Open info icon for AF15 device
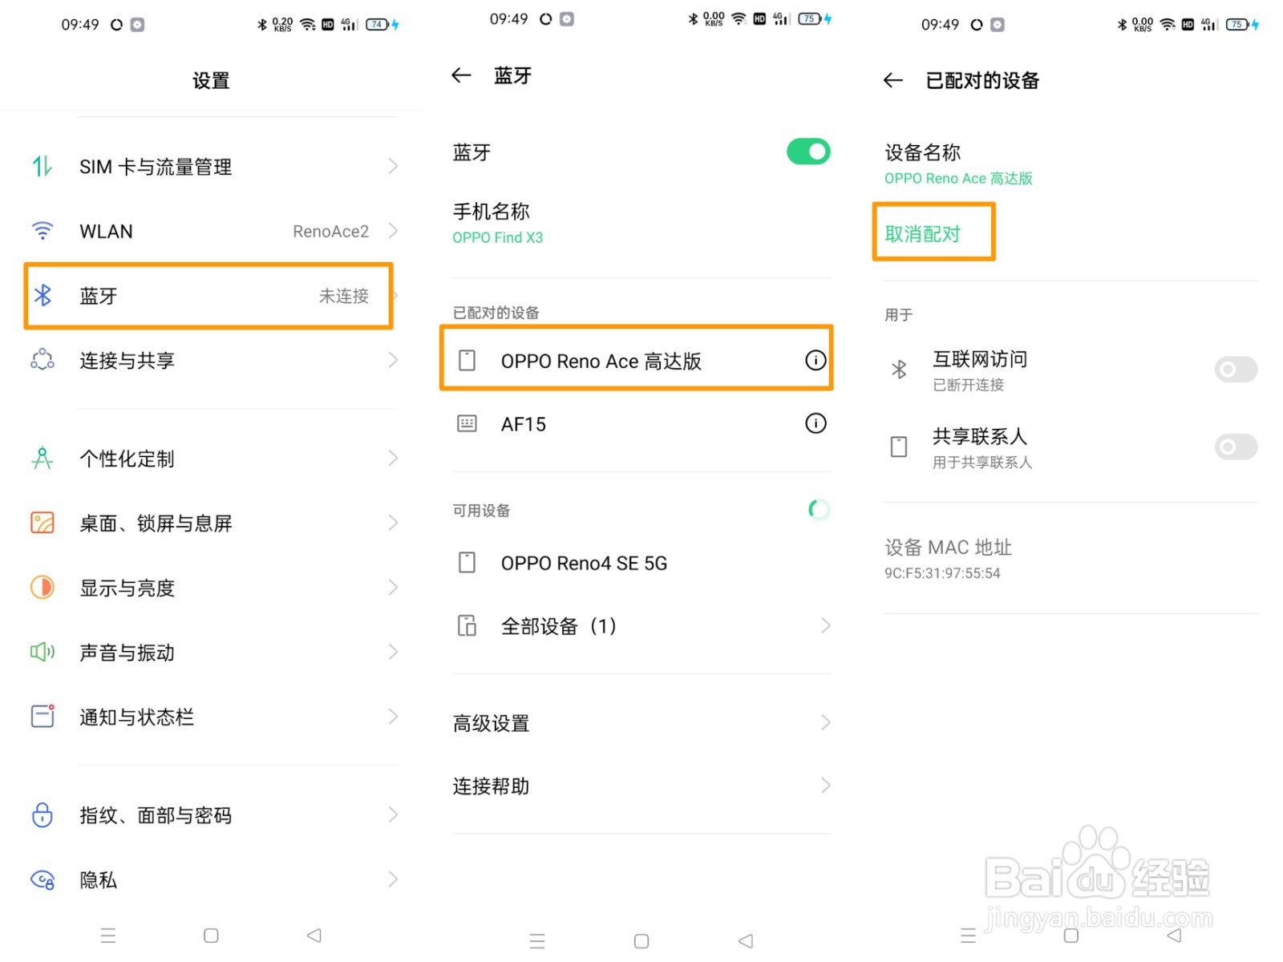This screenshot has width=1283, height=962. pos(815,423)
